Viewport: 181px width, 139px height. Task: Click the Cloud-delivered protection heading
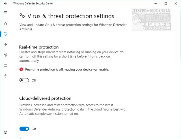click(45, 98)
